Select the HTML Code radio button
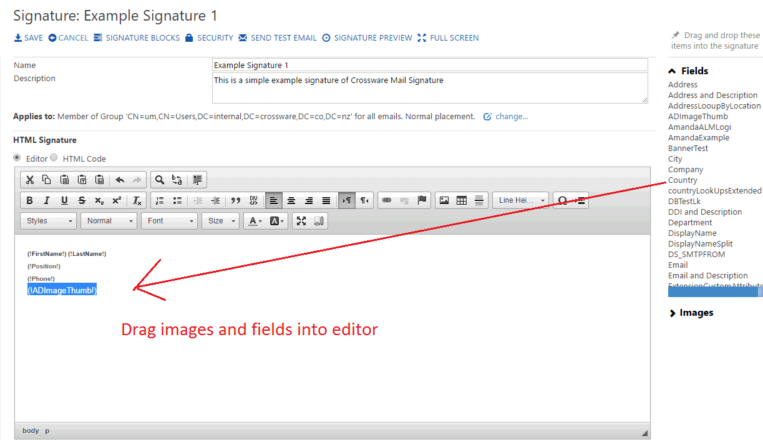Screen dimensions: 763x440 (x=54, y=158)
